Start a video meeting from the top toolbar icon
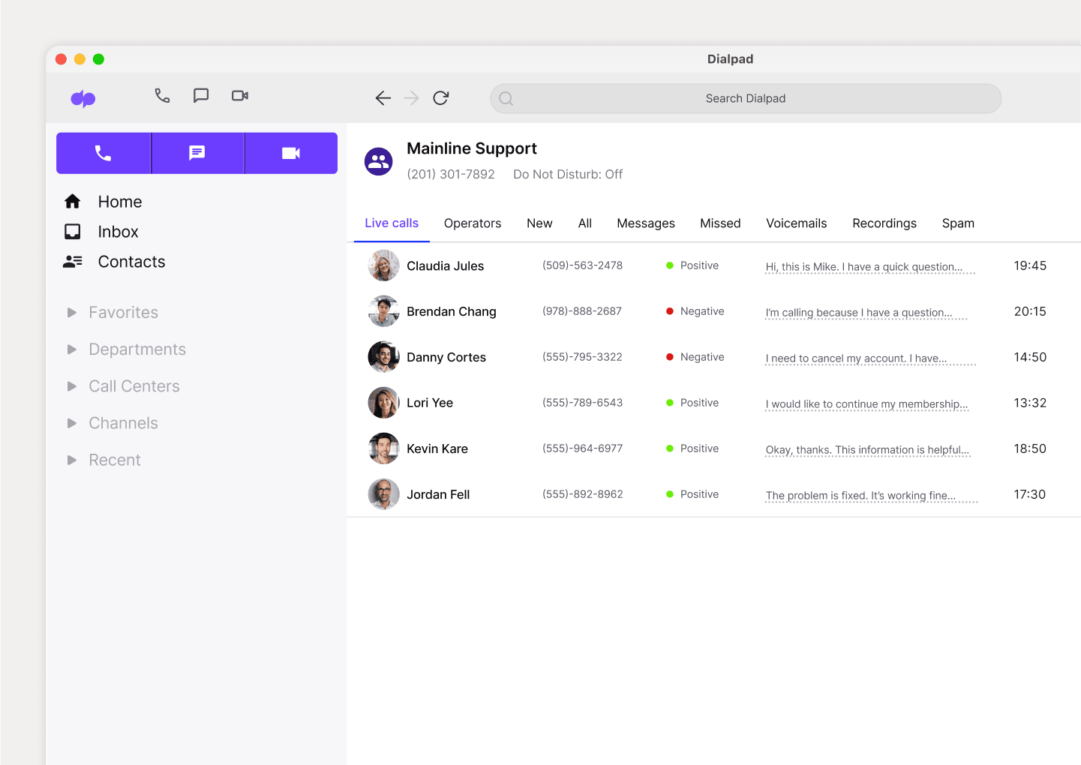Viewport: 1081px width, 765px height. coord(239,96)
